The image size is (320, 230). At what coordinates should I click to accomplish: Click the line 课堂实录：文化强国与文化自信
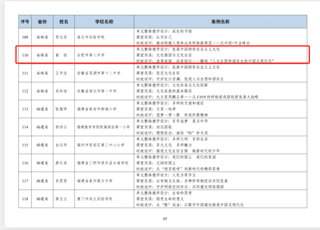[164, 55]
